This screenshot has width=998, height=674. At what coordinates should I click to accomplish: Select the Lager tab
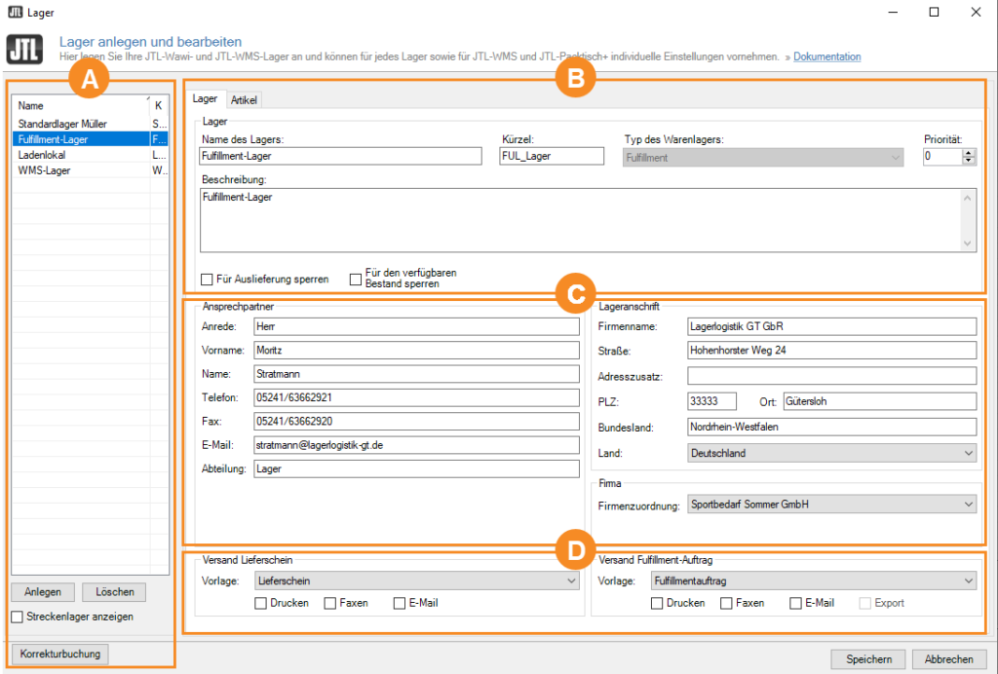point(205,99)
